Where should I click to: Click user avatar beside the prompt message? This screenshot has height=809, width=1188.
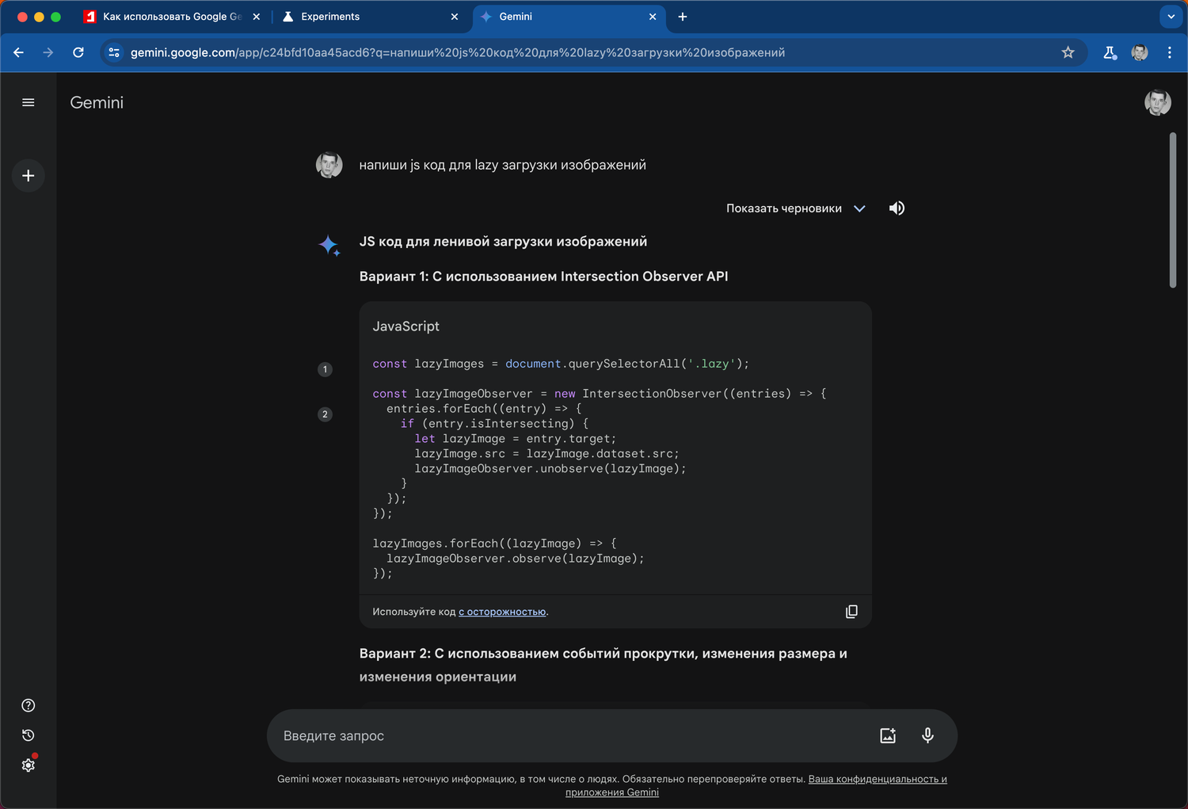(329, 165)
